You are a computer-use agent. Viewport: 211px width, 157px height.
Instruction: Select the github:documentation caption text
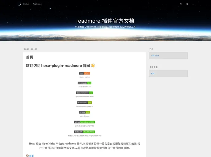(85, 97)
